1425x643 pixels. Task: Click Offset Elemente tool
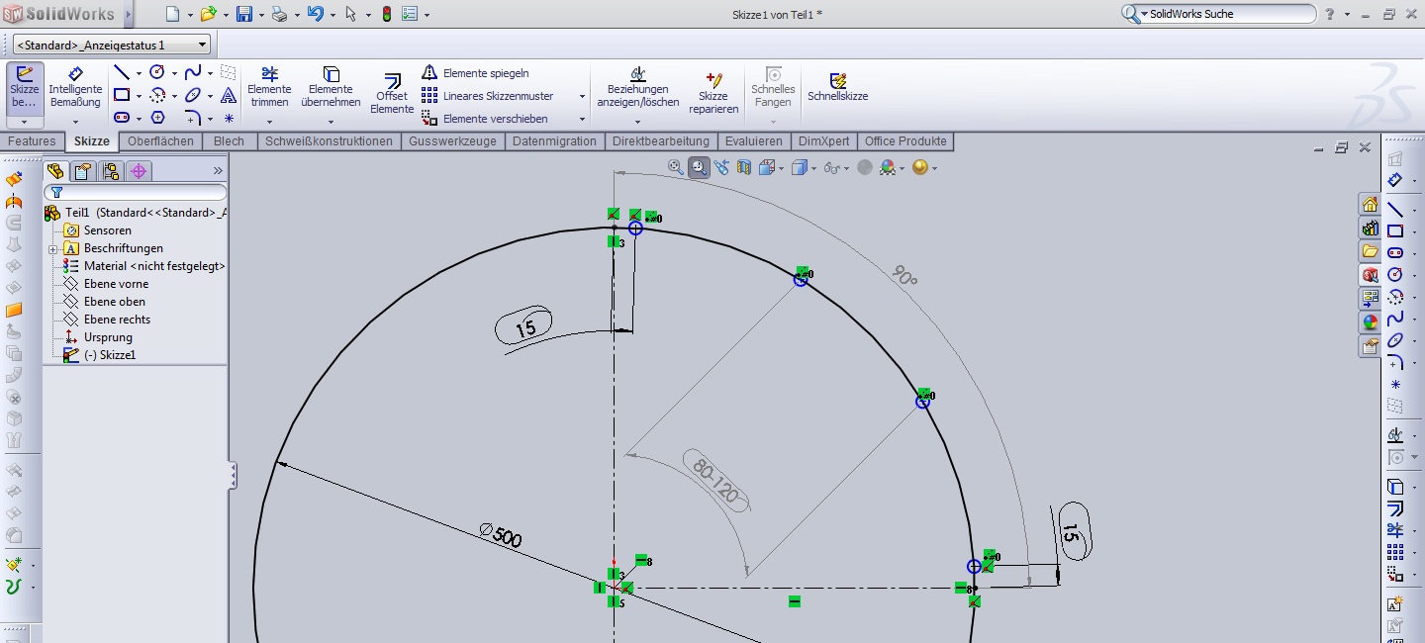coord(392,94)
